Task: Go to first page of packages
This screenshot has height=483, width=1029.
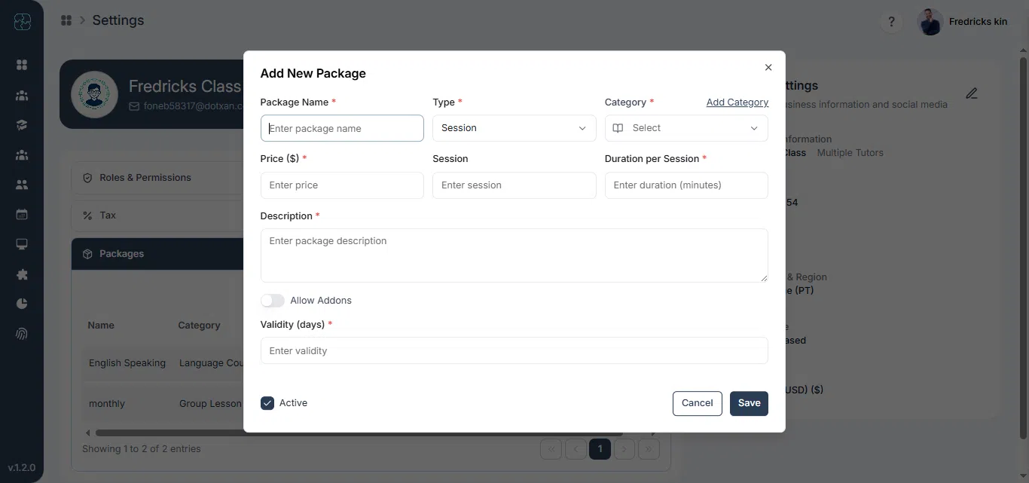Action: coord(551,449)
